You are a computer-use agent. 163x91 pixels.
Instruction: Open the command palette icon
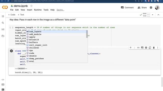pyautogui.click(x=3, y=84)
